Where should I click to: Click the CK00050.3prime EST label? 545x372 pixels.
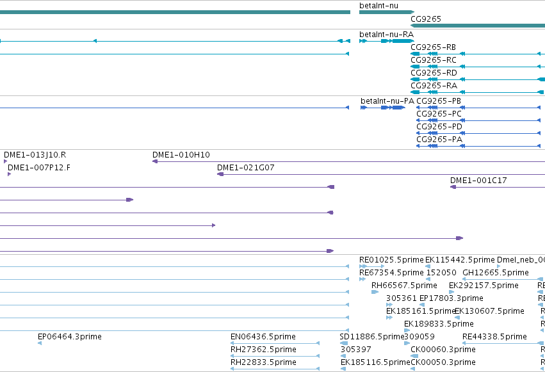tap(443, 362)
